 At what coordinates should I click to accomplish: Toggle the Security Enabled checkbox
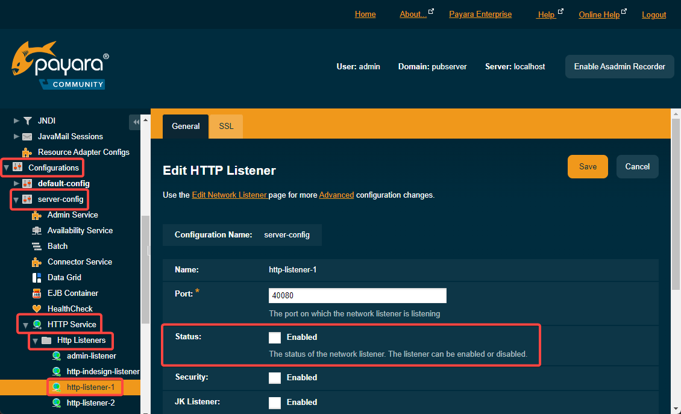click(275, 378)
